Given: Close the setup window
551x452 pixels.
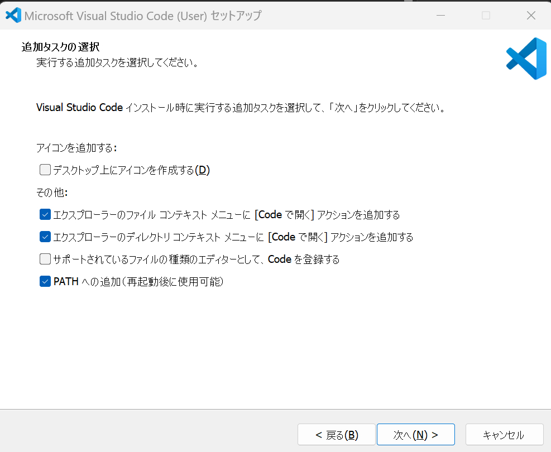Looking at the screenshot, I should 531,16.
